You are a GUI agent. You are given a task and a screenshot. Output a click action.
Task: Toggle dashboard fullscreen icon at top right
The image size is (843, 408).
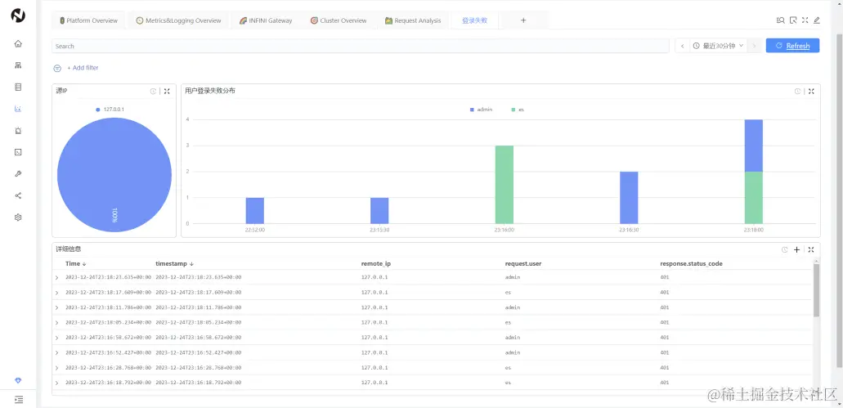click(x=805, y=20)
